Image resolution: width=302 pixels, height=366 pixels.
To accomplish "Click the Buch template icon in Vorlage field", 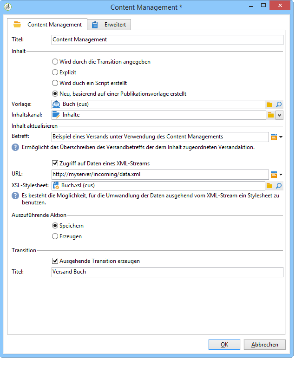I will pyautogui.click(x=56, y=104).
